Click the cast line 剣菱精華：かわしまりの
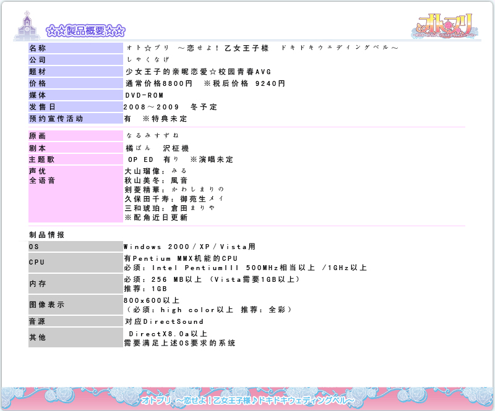 tap(174, 190)
